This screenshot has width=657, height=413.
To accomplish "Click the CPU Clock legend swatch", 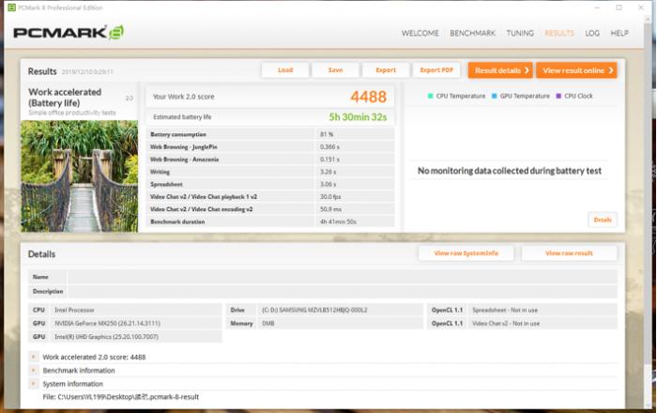I will [x=558, y=96].
